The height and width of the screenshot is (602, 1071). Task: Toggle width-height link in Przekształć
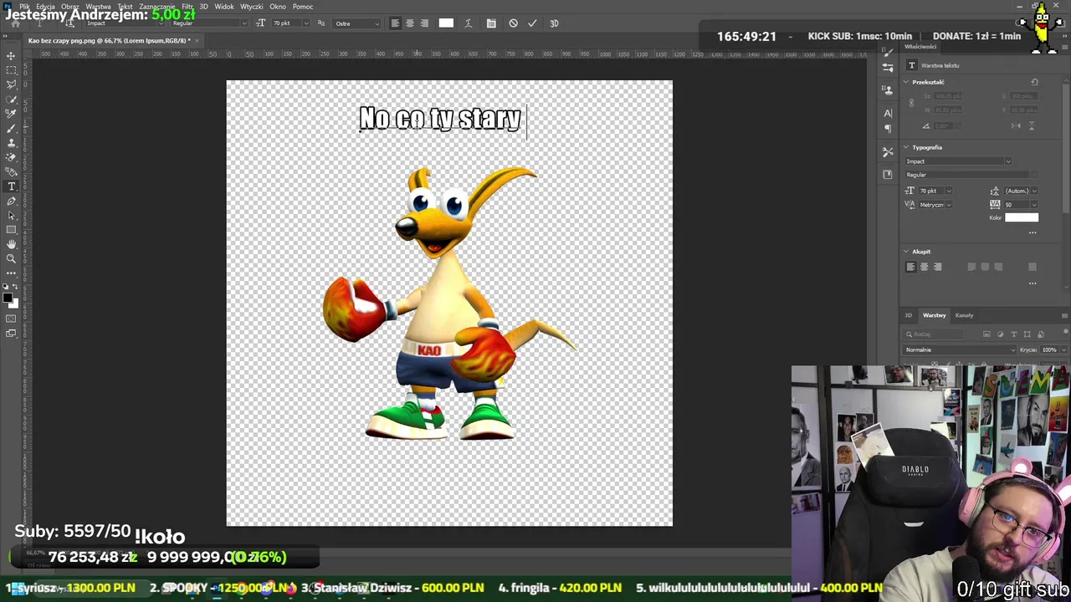pyautogui.click(x=911, y=103)
